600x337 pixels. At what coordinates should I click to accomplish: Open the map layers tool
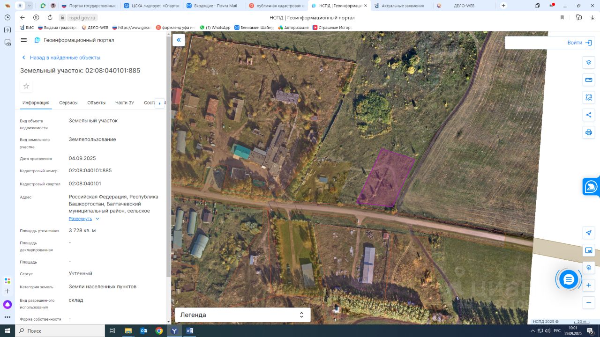tap(589, 62)
